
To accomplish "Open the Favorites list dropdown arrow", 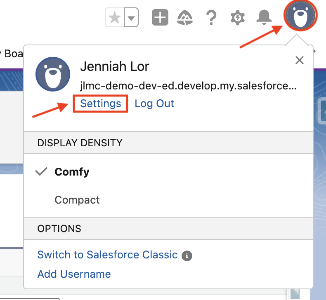I will pos(131,18).
